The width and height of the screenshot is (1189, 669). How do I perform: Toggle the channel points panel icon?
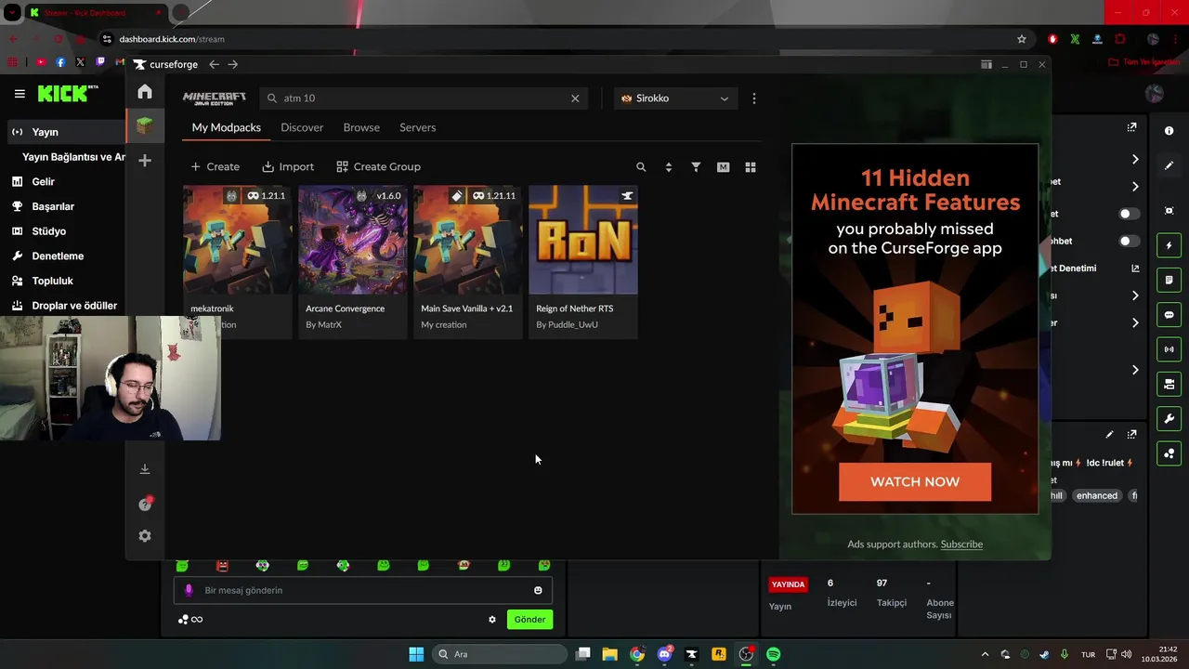coord(1169,453)
